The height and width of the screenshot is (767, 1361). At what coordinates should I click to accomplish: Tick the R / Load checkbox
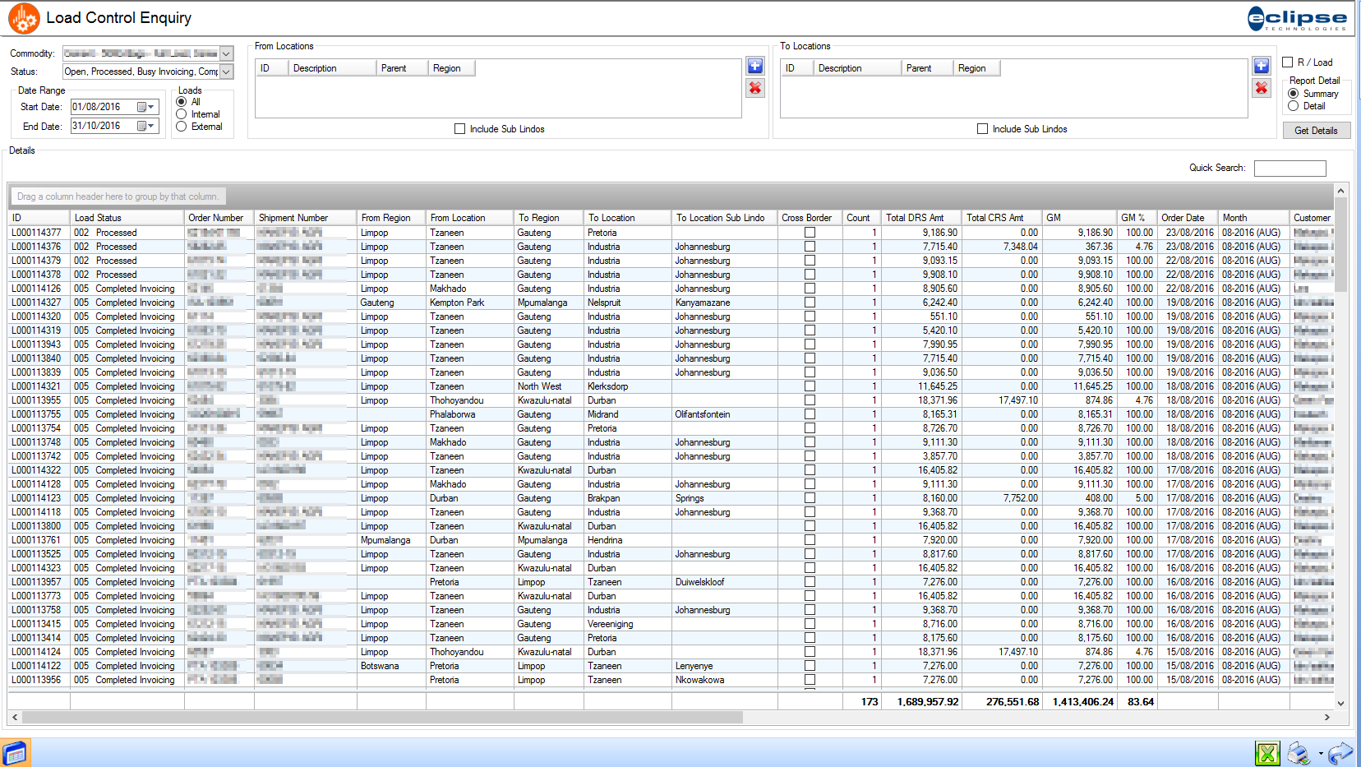(1288, 62)
